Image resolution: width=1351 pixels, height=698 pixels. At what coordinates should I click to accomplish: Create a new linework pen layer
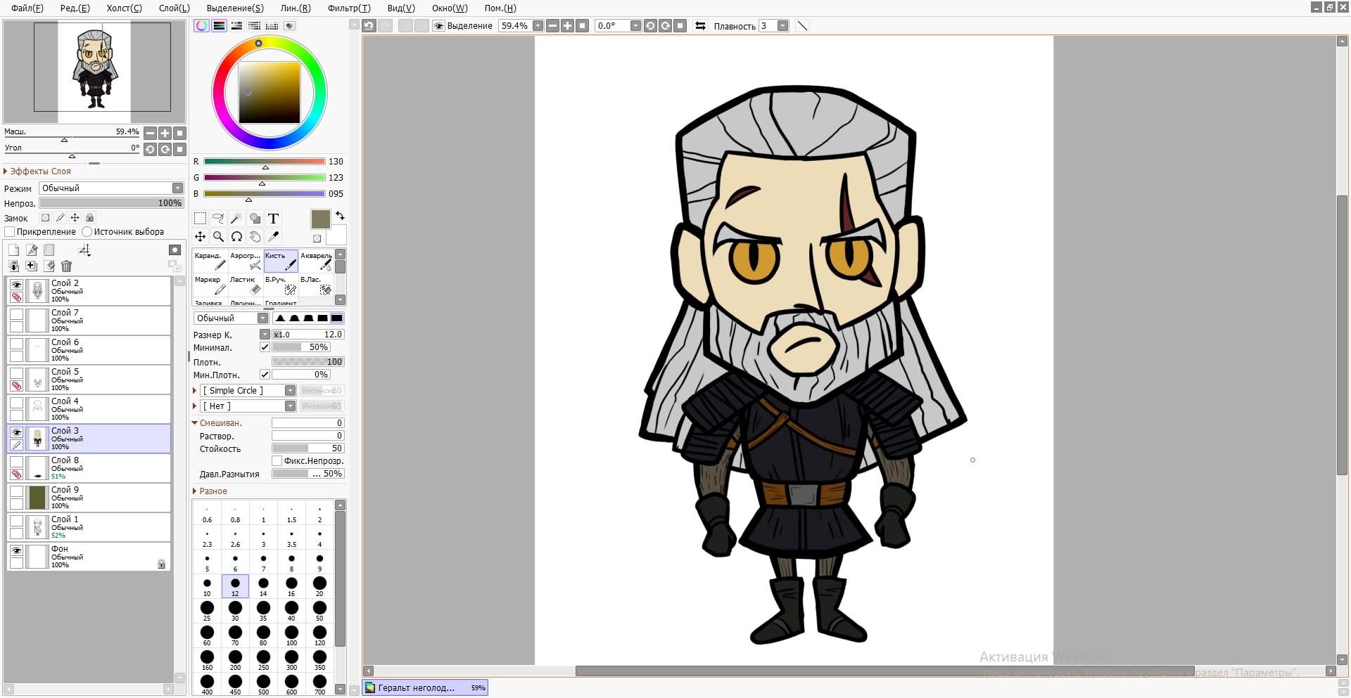click(x=32, y=250)
